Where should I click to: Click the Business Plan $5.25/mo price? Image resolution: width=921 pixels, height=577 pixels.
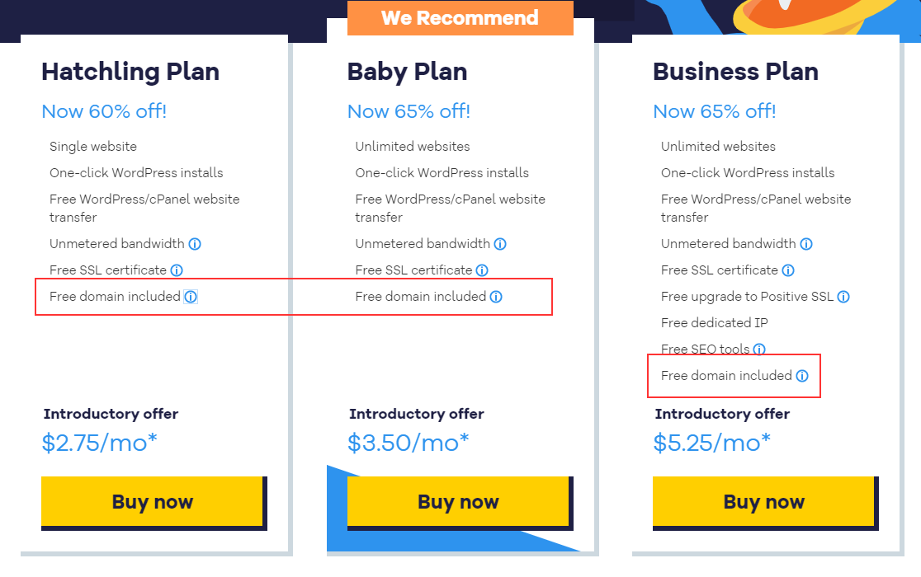coord(711,443)
